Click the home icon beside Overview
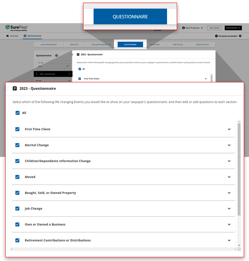The width and height of the screenshot is (249, 261). 7,36
